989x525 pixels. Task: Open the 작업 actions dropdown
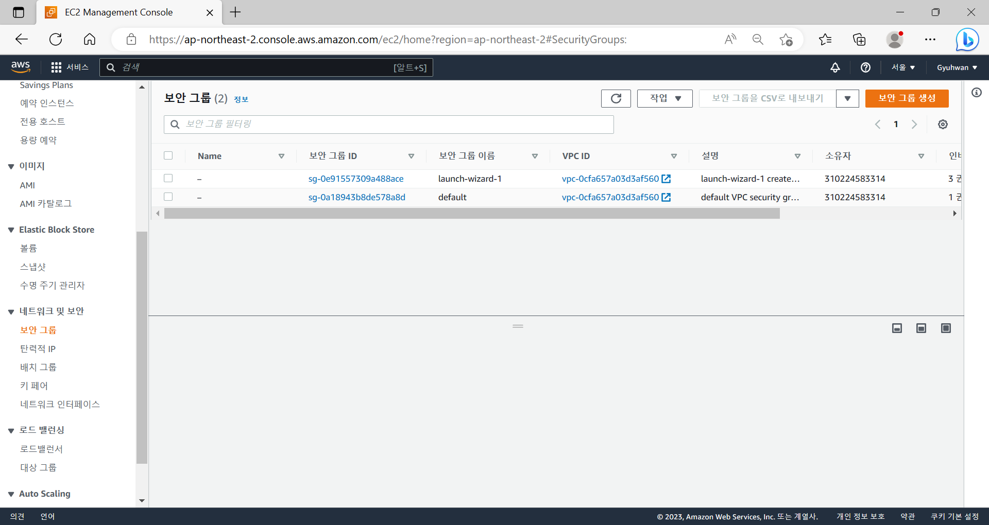pos(665,98)
